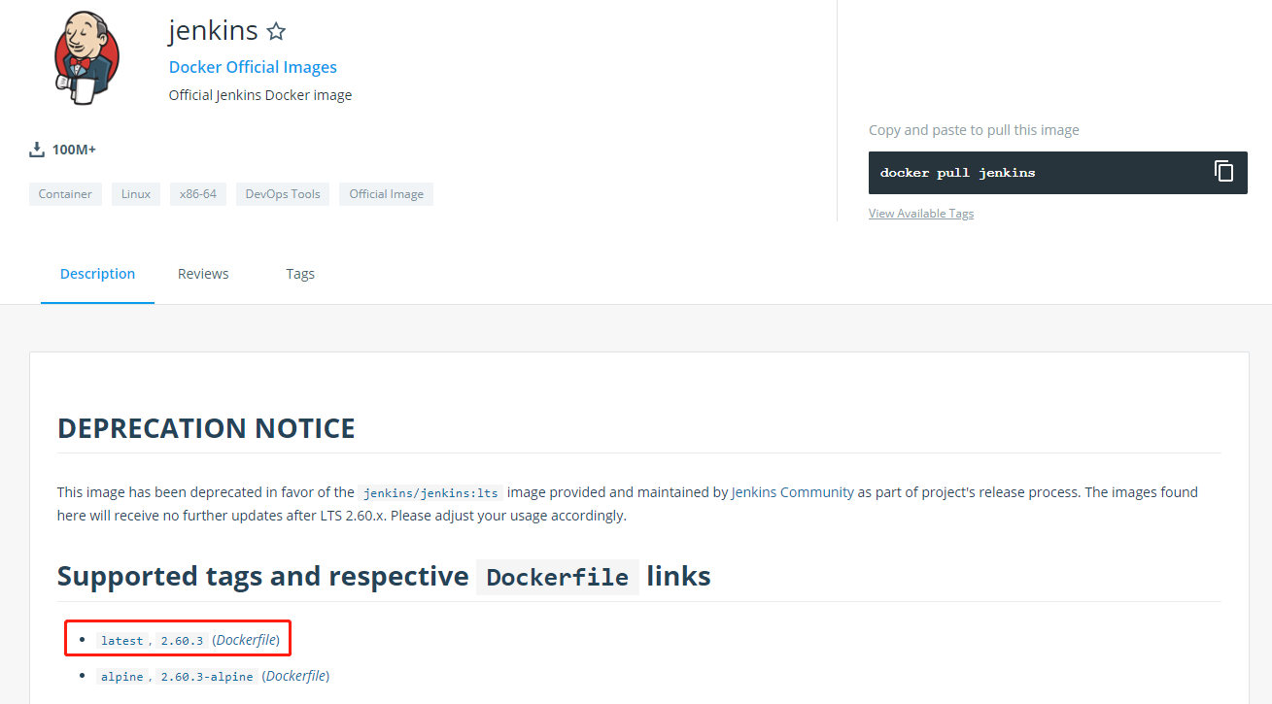Open Dockerfile link for latest tag

point(248,640)
